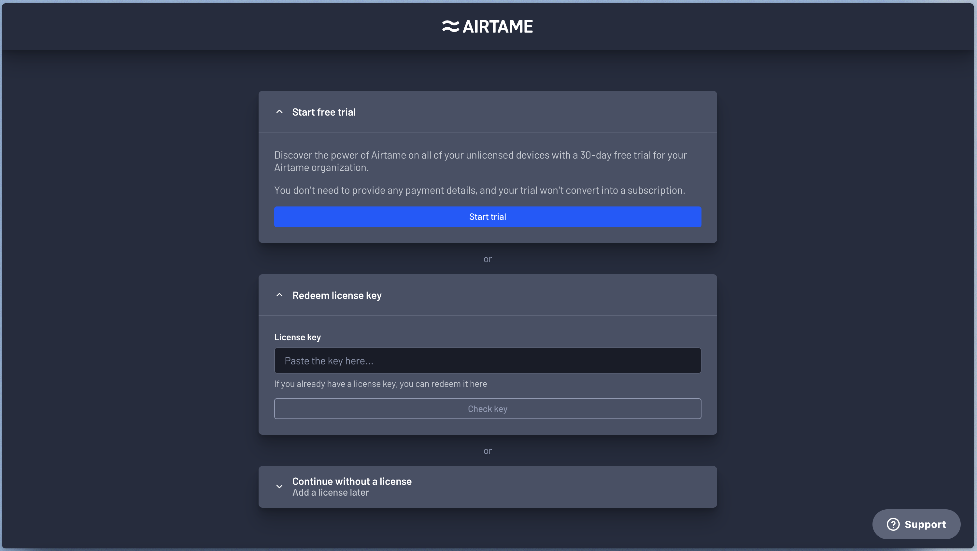Click the license key redeem hint text
Screen dimensions: 977x551
point(380,384)
